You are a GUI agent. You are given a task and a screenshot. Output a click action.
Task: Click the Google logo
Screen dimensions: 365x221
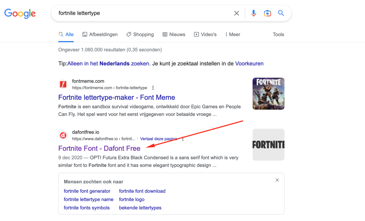(x=20, y=13)
